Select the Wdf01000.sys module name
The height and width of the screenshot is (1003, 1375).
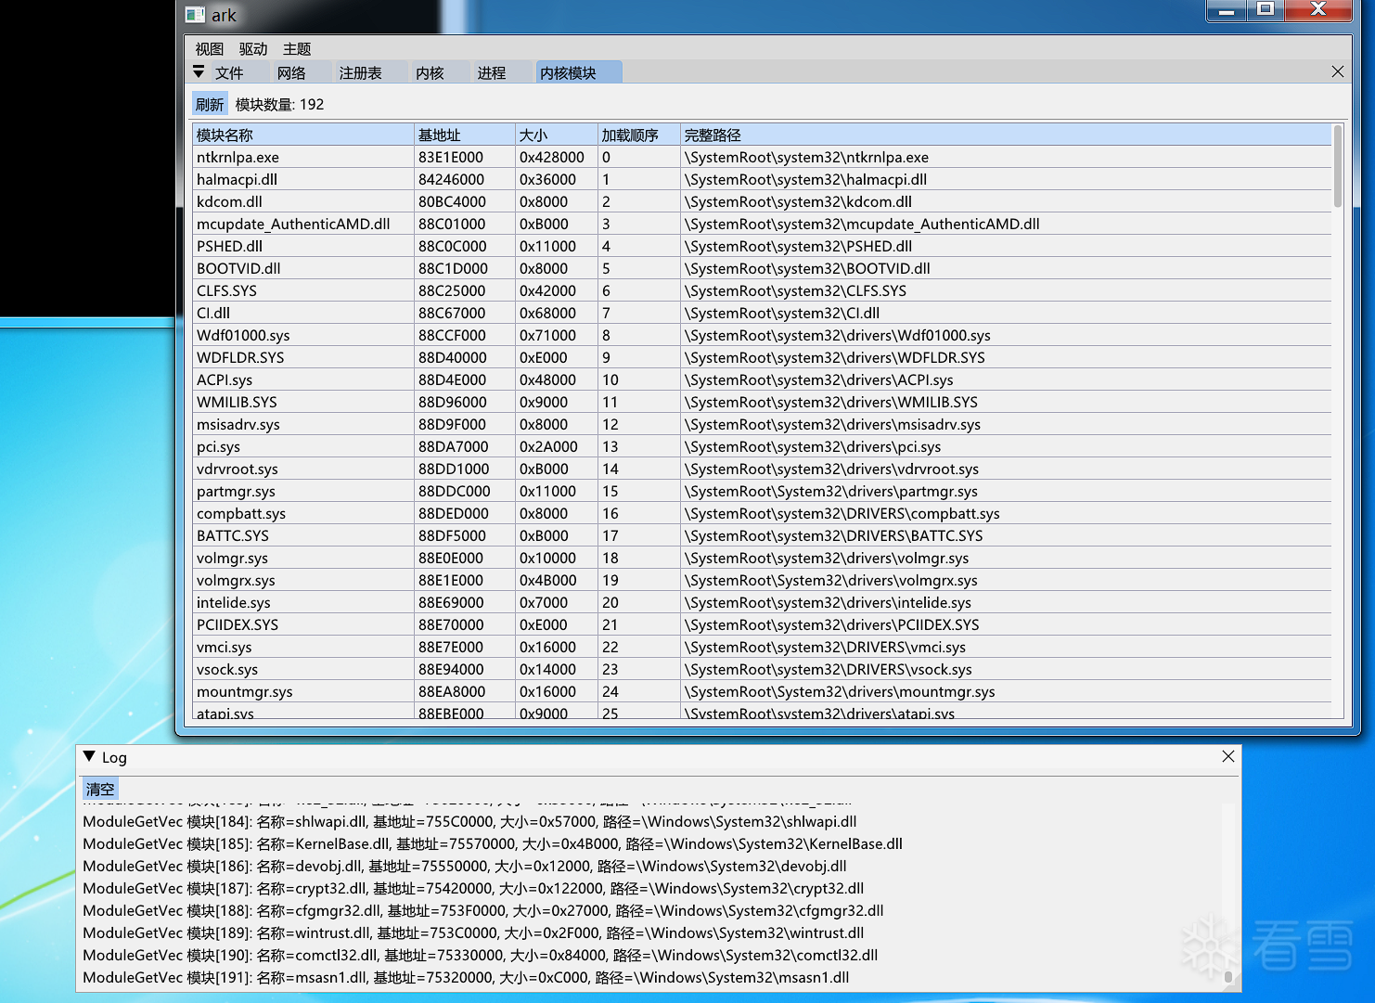[x=243, y=335]
